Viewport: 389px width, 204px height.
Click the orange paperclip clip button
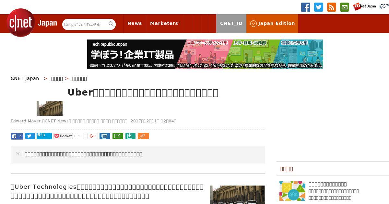pyautogui.click(x=143, y=136)
